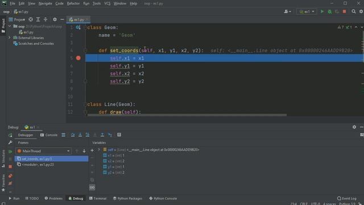This screenshot has width=364, height=205.
Task: Select ex1.py file in project tree
Action: coord(26,32)
